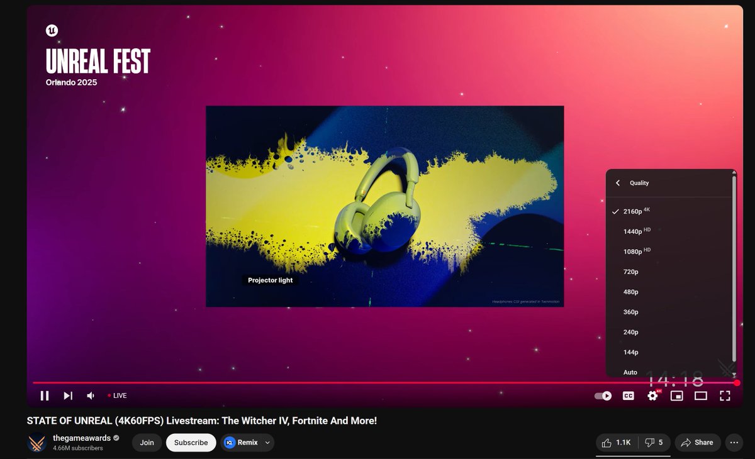
Task: Subscribe to thegameawards channel
Action: [x=191, y=443]
